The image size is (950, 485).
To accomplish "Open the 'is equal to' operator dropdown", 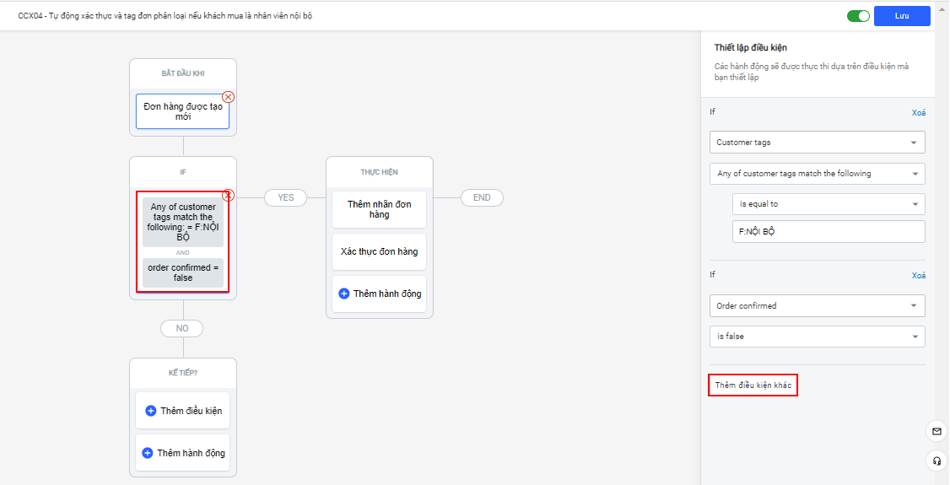I will (829, 204).
